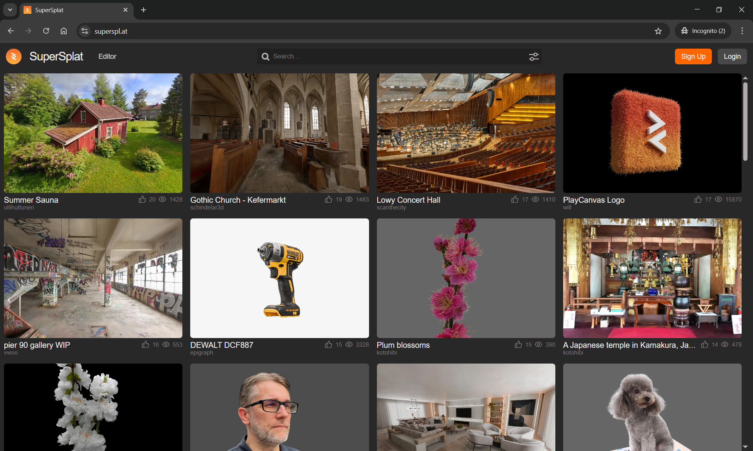Open the Incognito (2) profile indicator

pos(703,31)
